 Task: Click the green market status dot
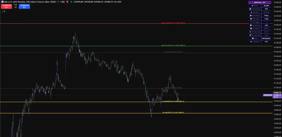point(71,2)
